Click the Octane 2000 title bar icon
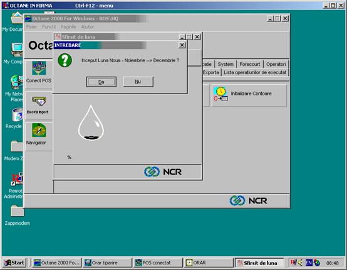 28,18
